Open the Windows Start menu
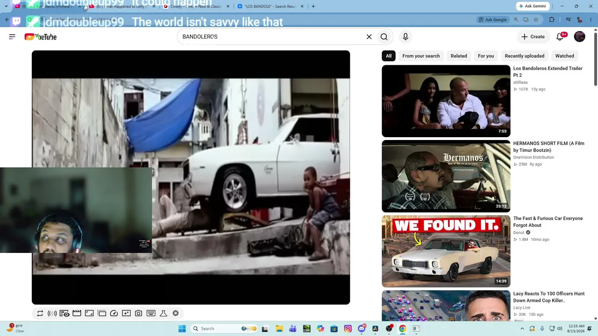This screenshot has height=336, width=598. pos(182,329)
